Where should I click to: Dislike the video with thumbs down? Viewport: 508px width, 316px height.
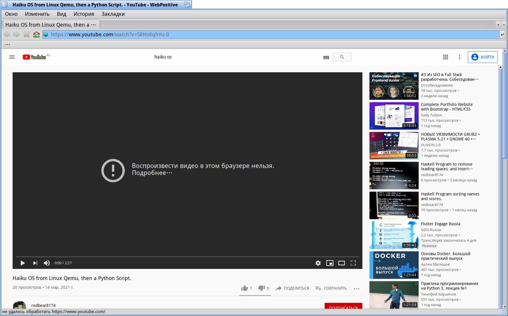(264, 288)
